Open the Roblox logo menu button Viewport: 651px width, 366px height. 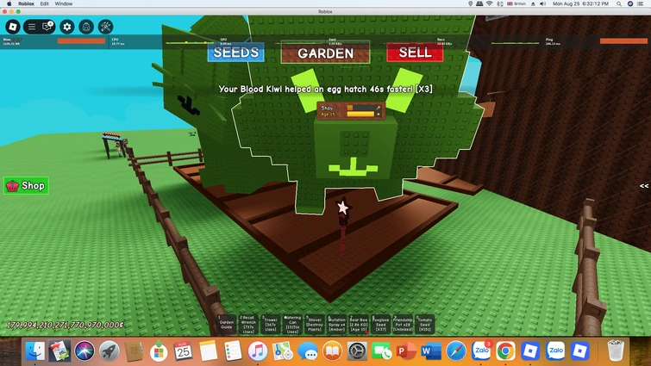pos(13,27)
